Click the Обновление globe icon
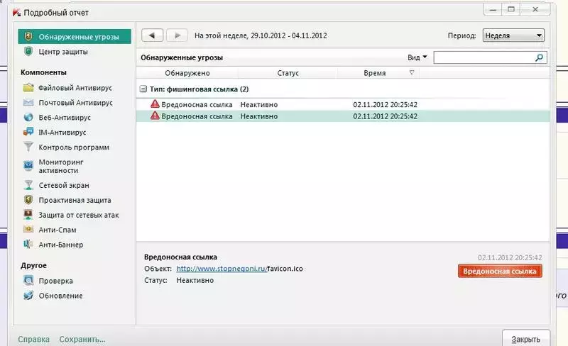 28,296
